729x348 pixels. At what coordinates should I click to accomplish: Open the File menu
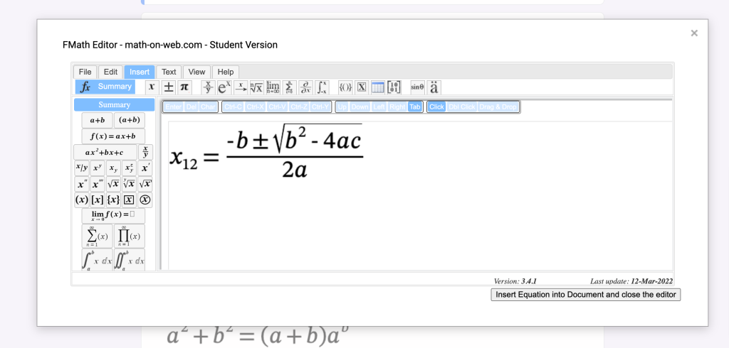point(85,72)
